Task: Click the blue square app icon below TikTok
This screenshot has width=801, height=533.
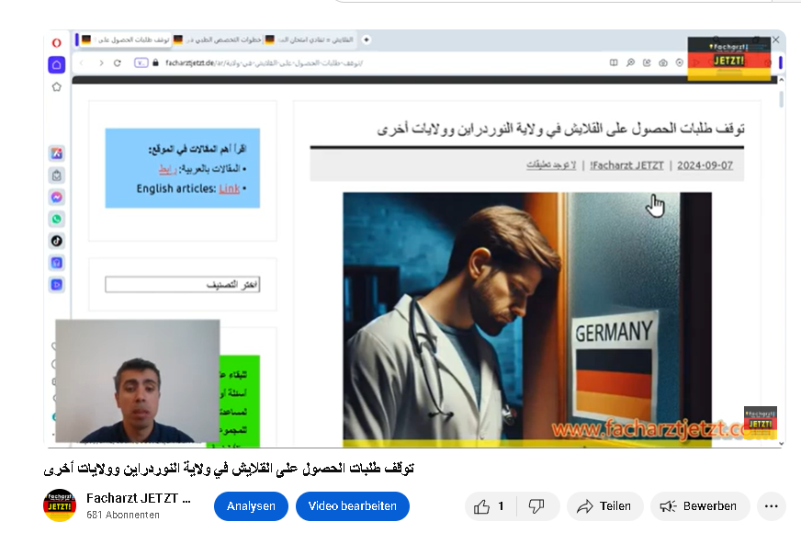Action: (x=57, y=263)
